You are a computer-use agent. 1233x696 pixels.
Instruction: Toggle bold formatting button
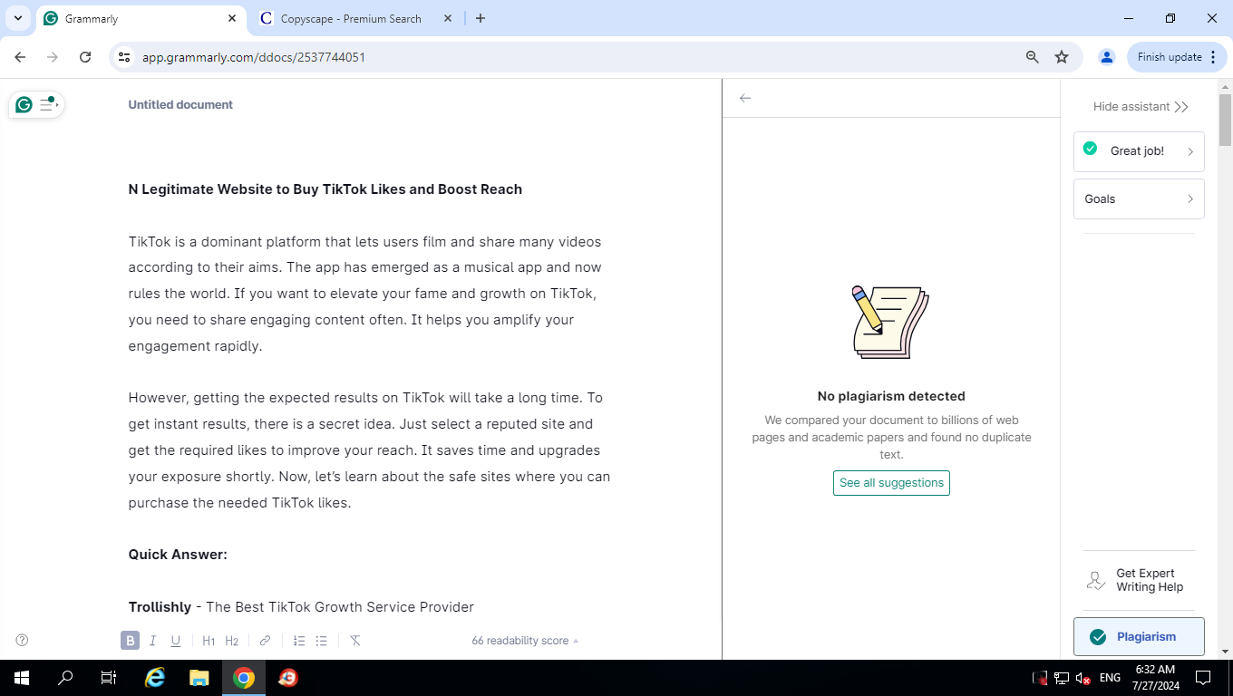click(130, 641)
